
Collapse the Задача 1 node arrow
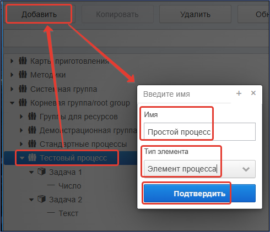coord(31,172)
